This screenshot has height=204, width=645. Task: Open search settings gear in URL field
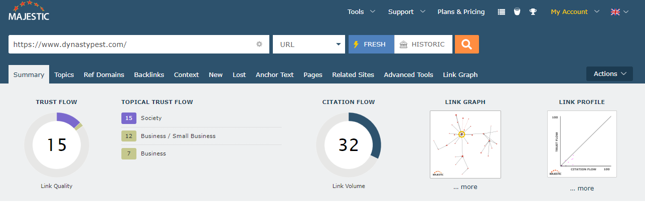pyautogui.click(x=259, y=44)
